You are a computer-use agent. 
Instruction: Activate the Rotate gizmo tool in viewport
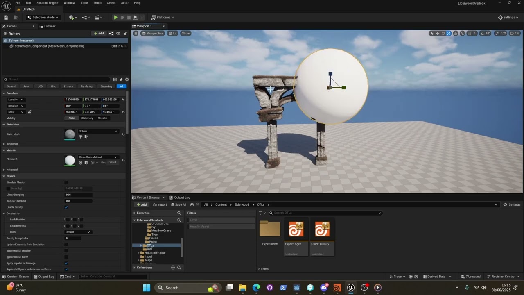coord(443,33)
